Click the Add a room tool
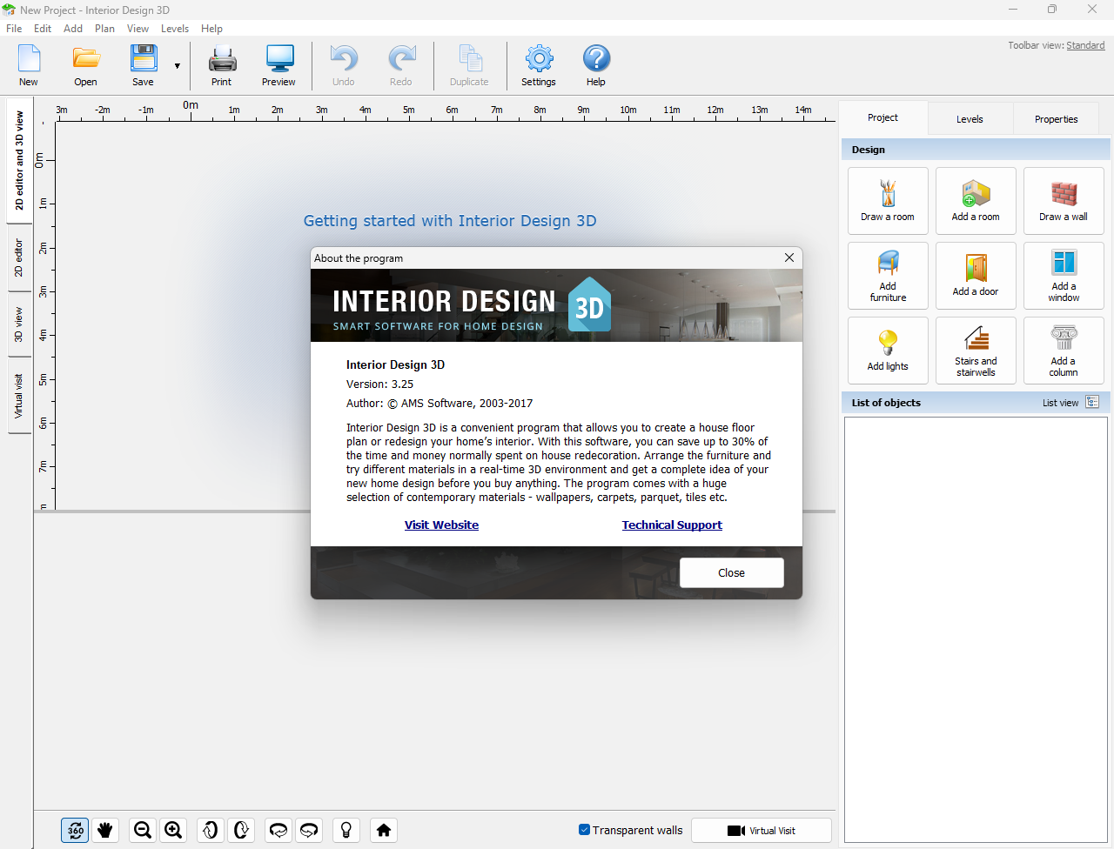The height and width of the screenshot is (849, 1114). [x=976, y=201]
